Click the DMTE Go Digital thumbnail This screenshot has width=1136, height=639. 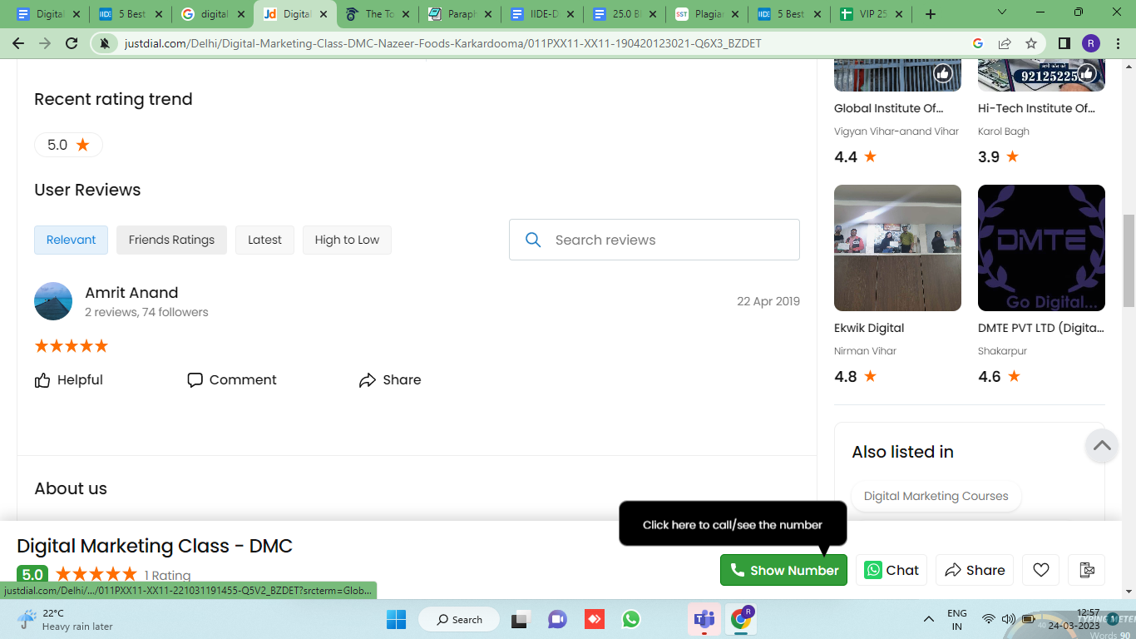(1041, 248)
